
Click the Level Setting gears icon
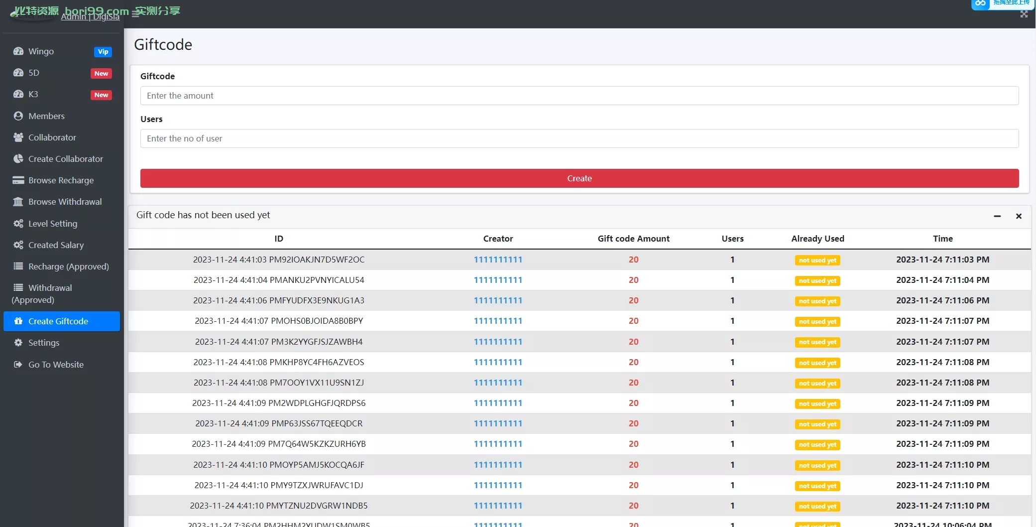coord(18,224)
